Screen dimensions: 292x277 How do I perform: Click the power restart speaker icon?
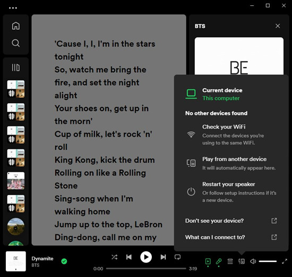point(191,191)
